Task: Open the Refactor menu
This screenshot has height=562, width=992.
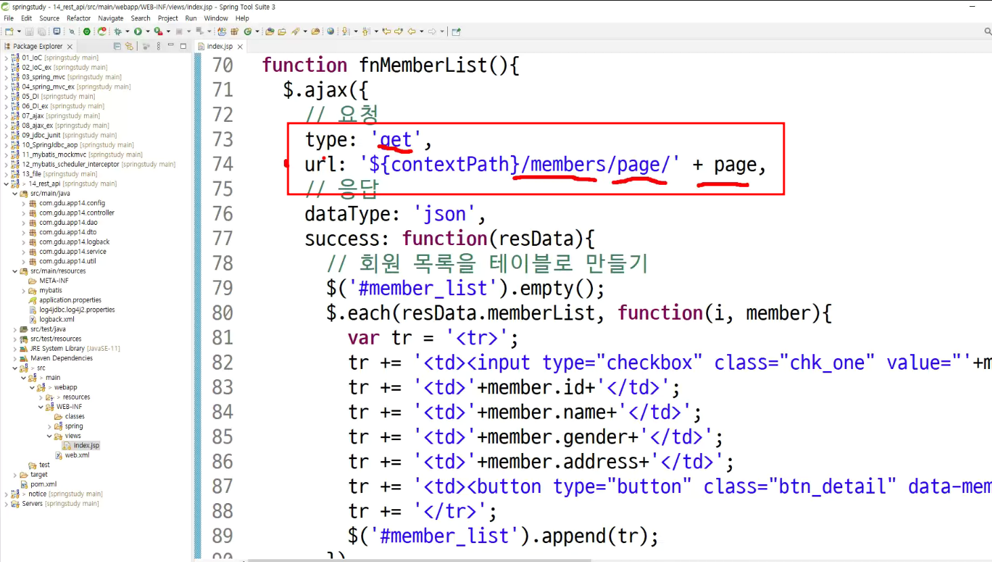Action: click(x=79, y=18)
